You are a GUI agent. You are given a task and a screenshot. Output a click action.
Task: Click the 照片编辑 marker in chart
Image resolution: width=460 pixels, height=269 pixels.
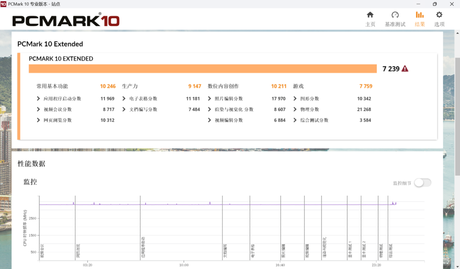(283, 251)
